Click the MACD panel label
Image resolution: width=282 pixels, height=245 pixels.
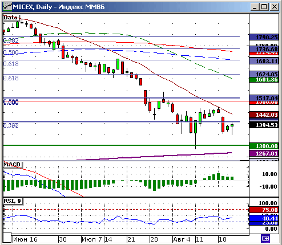pos(13,165)
